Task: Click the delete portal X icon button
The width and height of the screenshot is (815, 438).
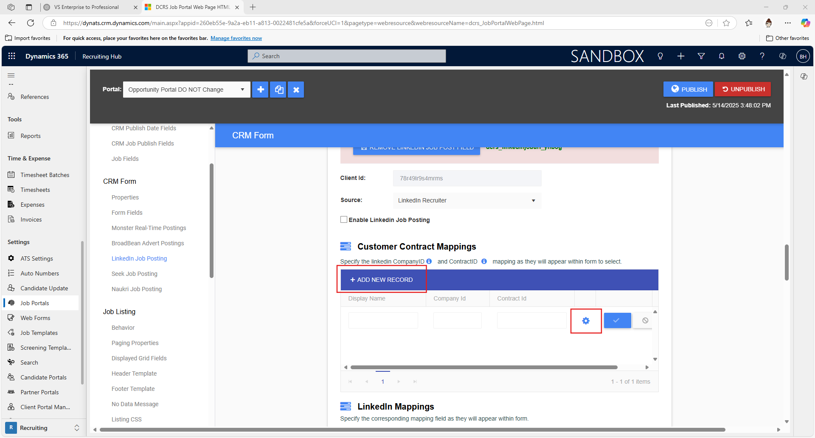Action: 296,90
